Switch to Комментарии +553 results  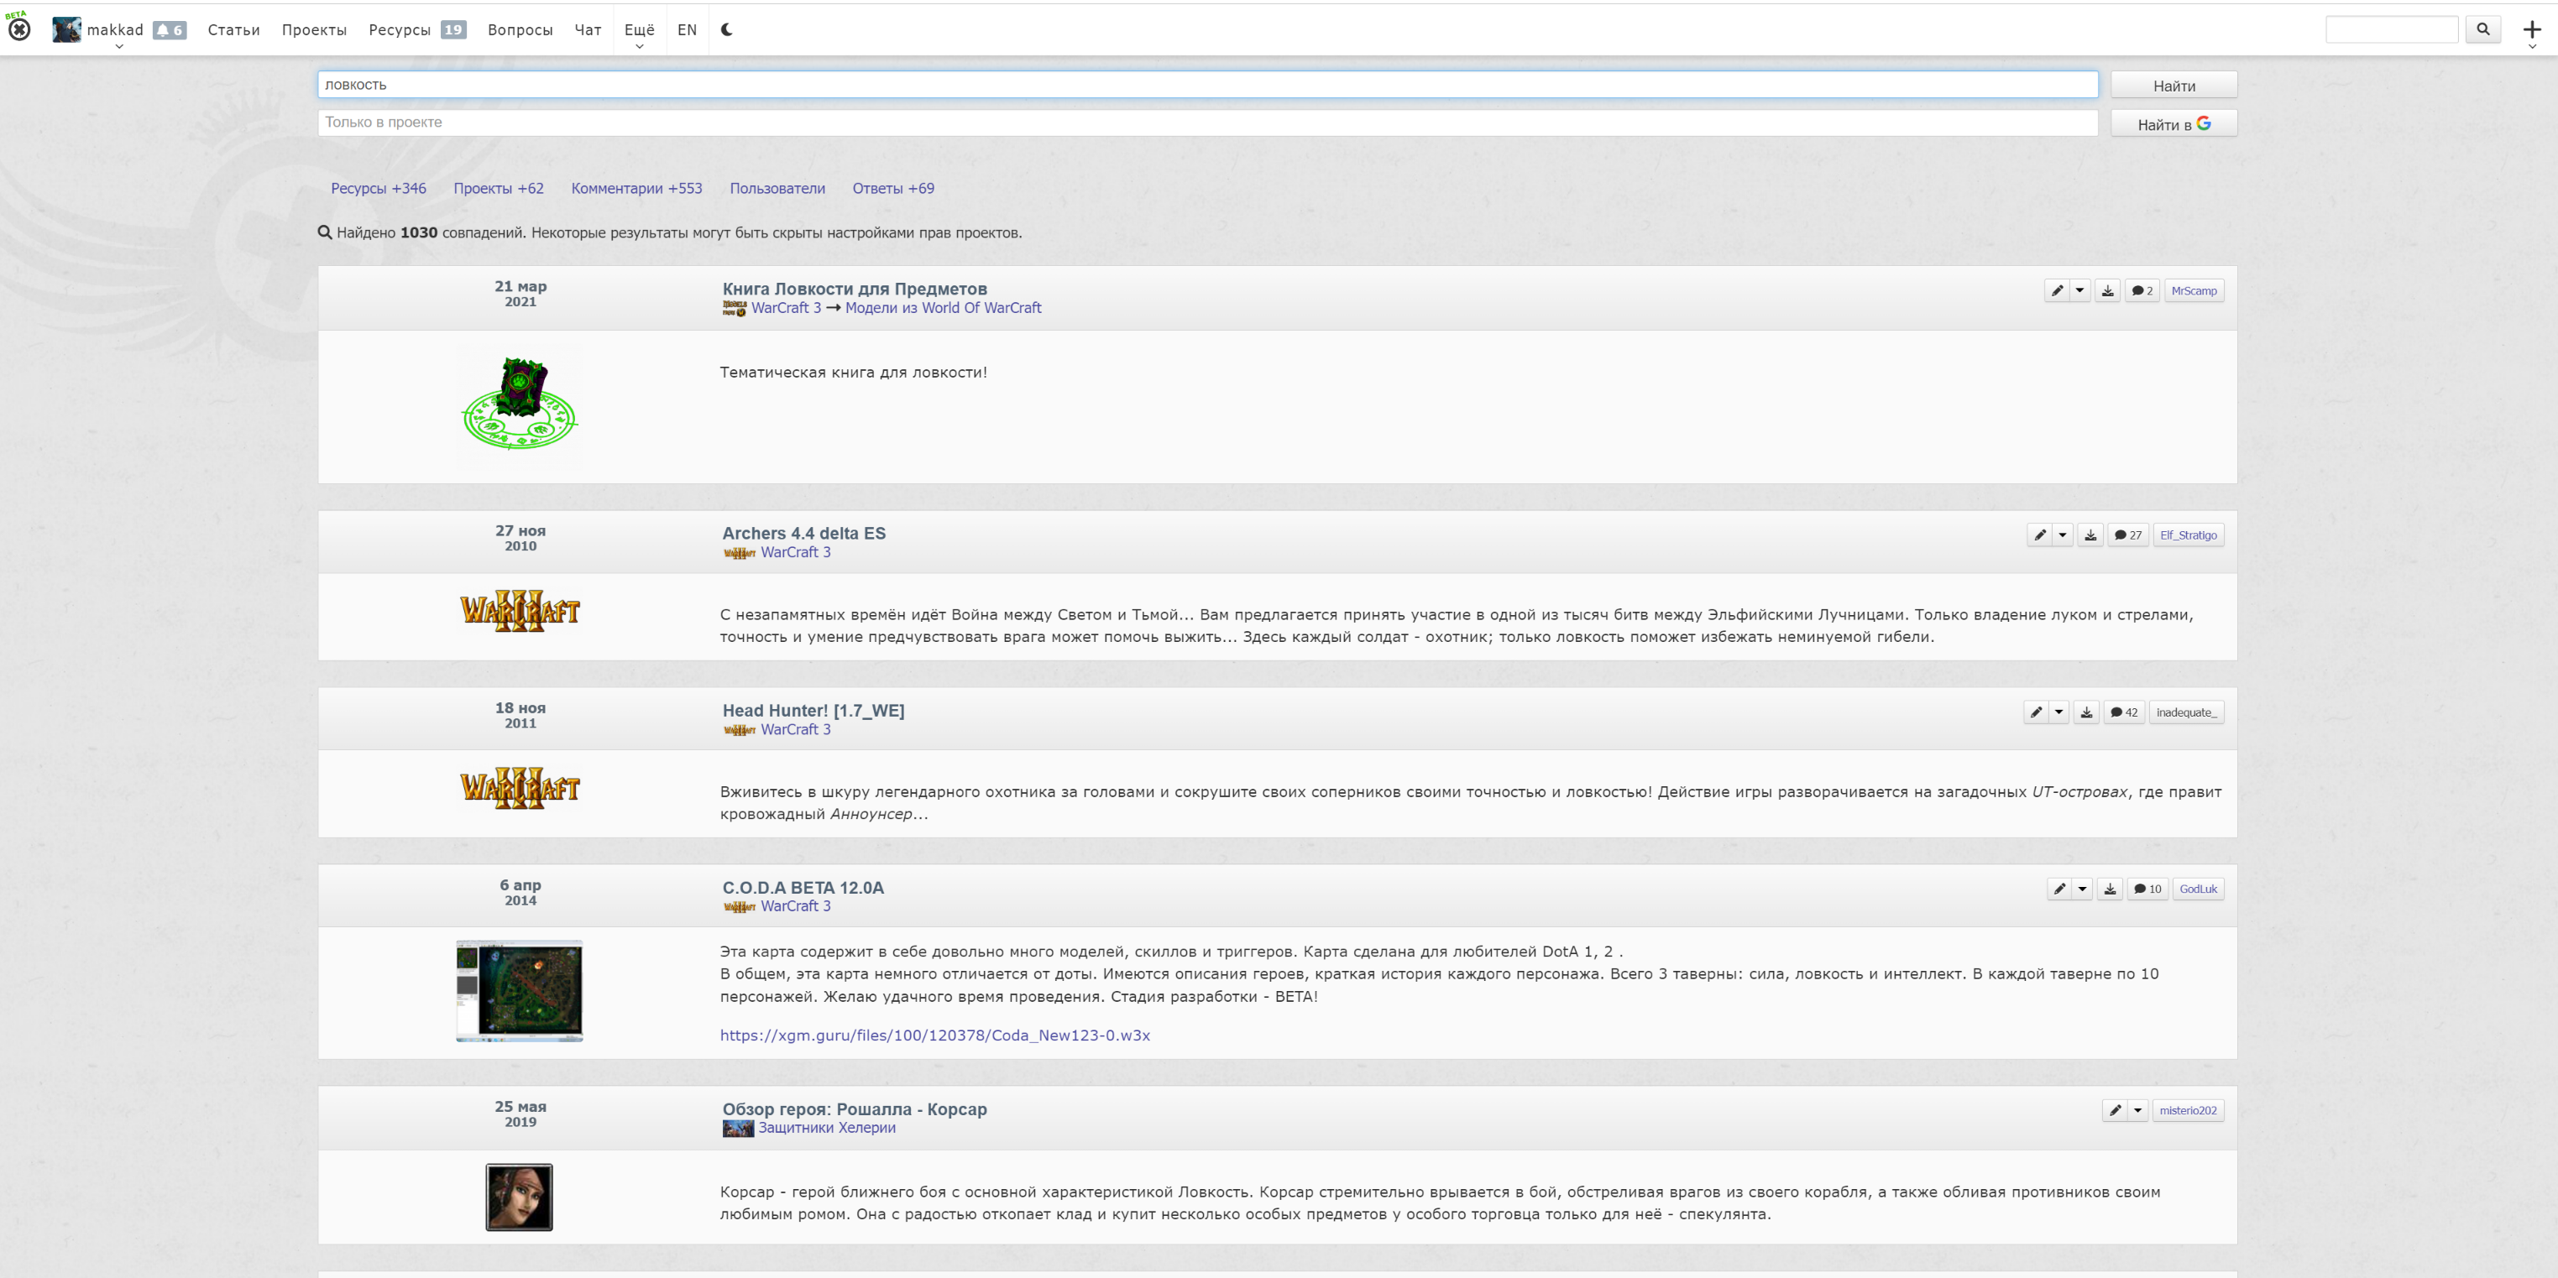click(x=636, y=189)
